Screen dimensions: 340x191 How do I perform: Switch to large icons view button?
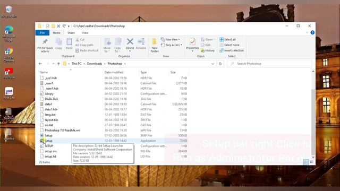[311, 162]
